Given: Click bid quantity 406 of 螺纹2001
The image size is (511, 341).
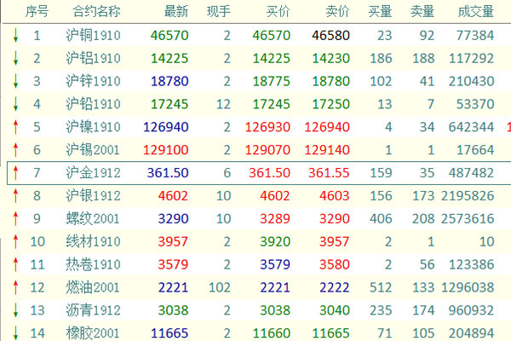Looking at the screenshot, I should (x=381, y=218).
